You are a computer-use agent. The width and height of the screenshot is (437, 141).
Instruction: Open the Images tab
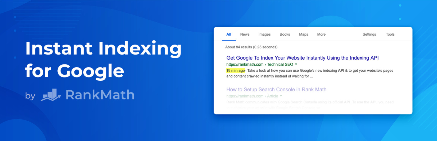click(x=264, y=34)
